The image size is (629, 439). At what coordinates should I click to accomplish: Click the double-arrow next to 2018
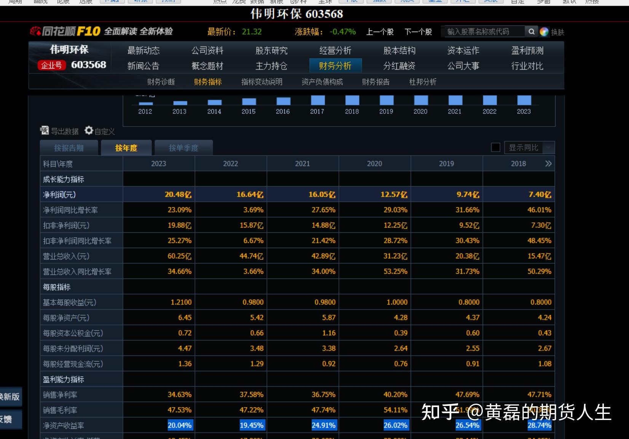[x=548, y=164]
